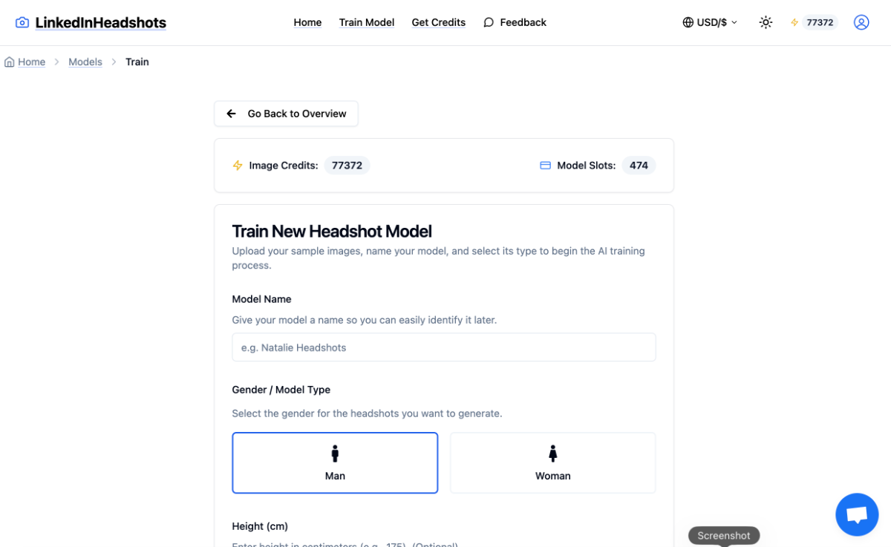The height and width of the screenshot is (547, 891).
Task: Click the Model Slots 474 count badge
Action: point(639,166)
